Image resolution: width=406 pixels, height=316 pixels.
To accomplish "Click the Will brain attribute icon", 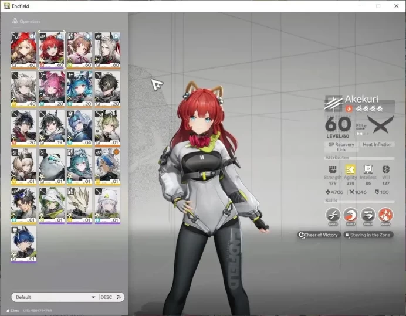I will pos(386,169).
